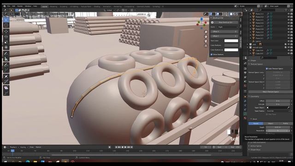Click the blue Z axis gizmo dot

pos(202,19)
